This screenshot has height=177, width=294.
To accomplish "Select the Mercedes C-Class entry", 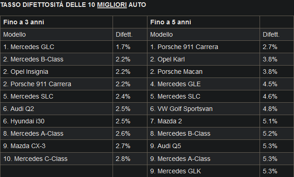I will [57, 159].
